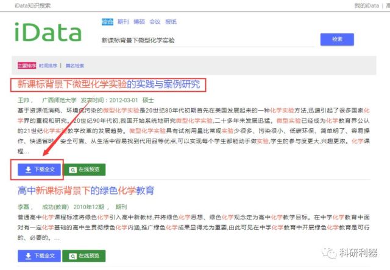The width and height of the screenshot is (390, 270).
Task: Click 我的iData in the top bar
Action: click(366, 5)
